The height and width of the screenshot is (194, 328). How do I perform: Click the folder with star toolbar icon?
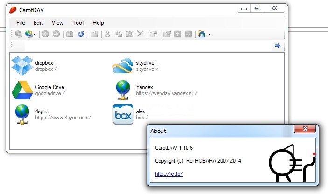[167, 34]
